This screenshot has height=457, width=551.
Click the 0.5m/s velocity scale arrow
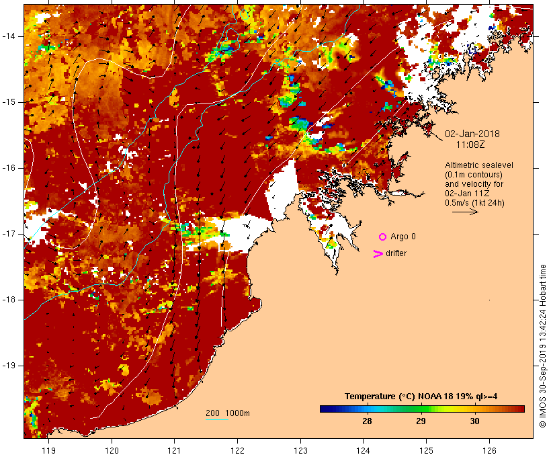[x=465, y=212]
